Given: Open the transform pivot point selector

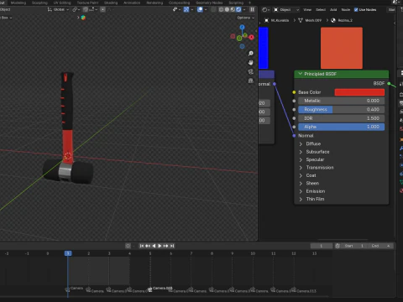Looking at the screenshot, I should click(x=76, y=9).
